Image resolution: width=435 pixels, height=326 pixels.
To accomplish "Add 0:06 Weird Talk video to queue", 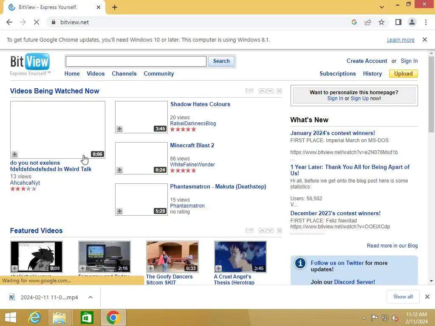I will [15, 154].
